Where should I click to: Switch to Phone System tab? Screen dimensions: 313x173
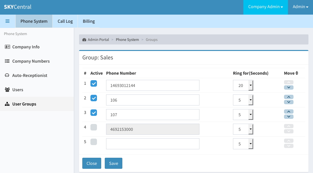(34, 21)
